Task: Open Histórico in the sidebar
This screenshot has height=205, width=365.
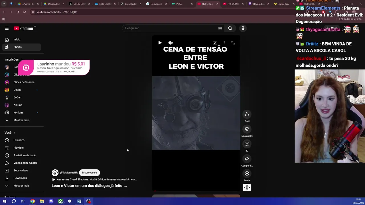Action: pos(22,140)
